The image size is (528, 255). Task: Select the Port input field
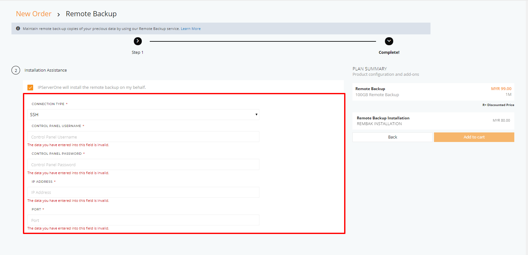point(143,220)
